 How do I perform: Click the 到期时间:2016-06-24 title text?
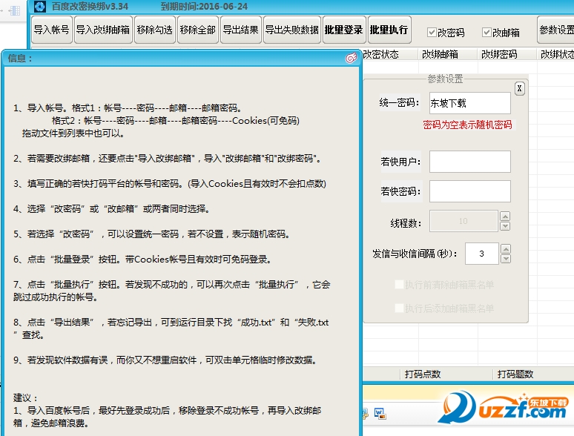[204, 6]
